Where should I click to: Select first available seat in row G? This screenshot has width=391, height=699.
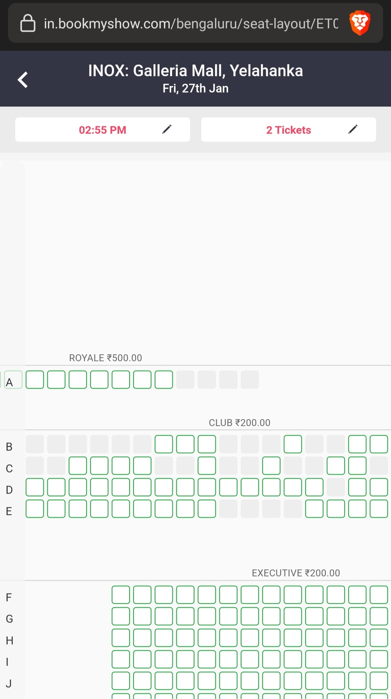pos(121,616)
